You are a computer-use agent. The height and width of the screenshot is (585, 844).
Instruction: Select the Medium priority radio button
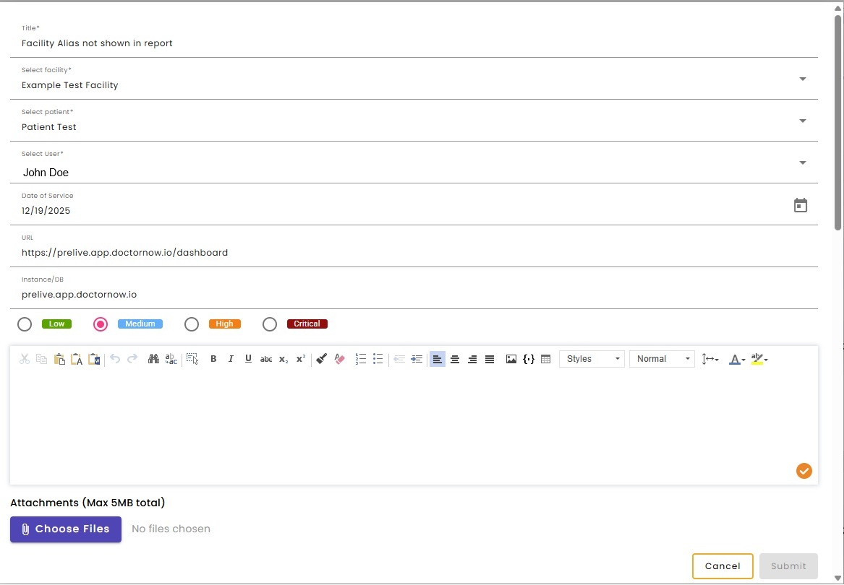pyautogui.click(x=101, y=324)
